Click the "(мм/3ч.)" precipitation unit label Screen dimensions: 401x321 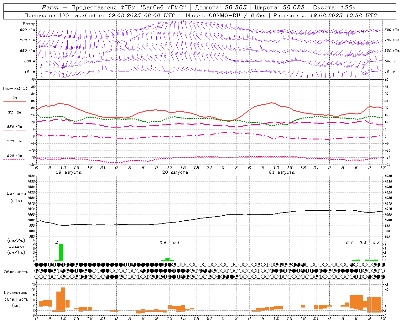click(16, 240)
